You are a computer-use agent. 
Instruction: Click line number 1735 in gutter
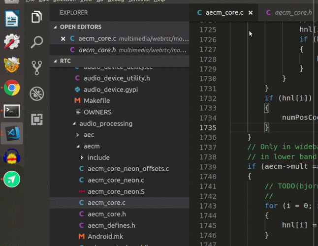pos(208,128)
